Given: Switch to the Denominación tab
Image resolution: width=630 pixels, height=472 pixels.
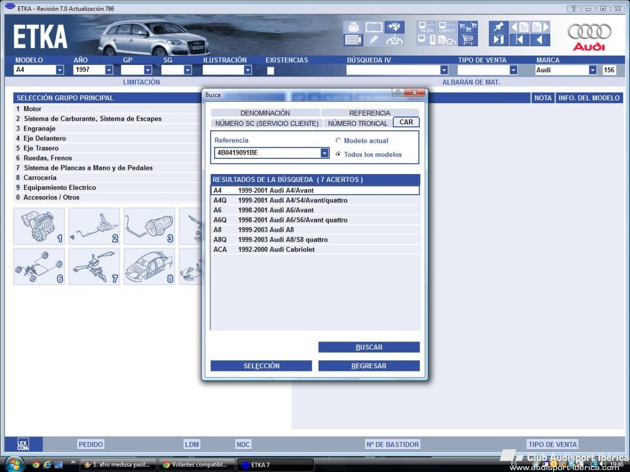Looking at the screenshot, I should click(265, 113).
